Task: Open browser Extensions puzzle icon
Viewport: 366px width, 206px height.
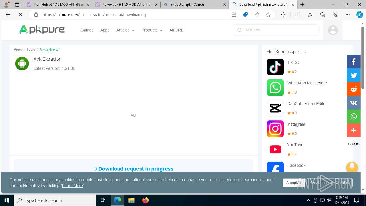Action: click(x=283, y=15)
